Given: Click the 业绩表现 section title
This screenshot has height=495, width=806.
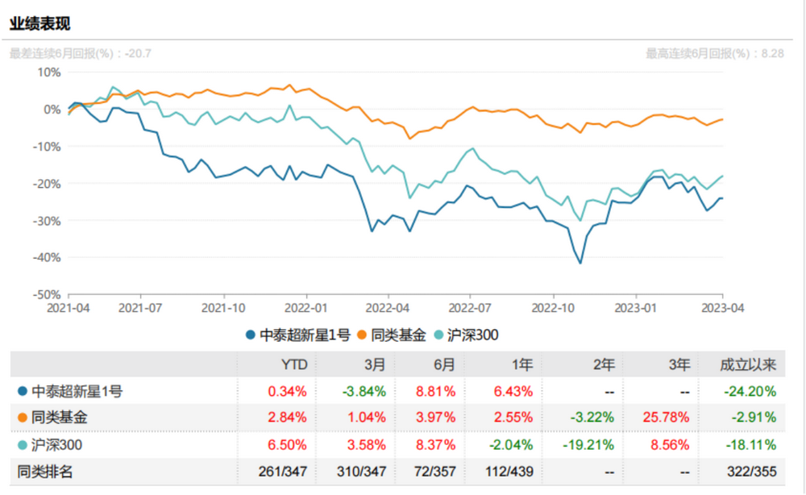Looking at the screenshot, I should 39,23.
